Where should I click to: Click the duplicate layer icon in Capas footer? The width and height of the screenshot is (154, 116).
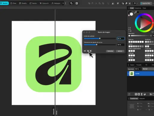coord(151,94)
